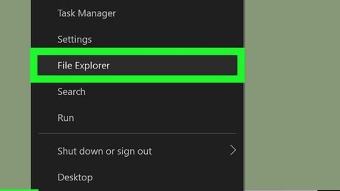Show the Desktop via the menu entry
This screenshot has height=191, width=340.
[x=75, y=177]
